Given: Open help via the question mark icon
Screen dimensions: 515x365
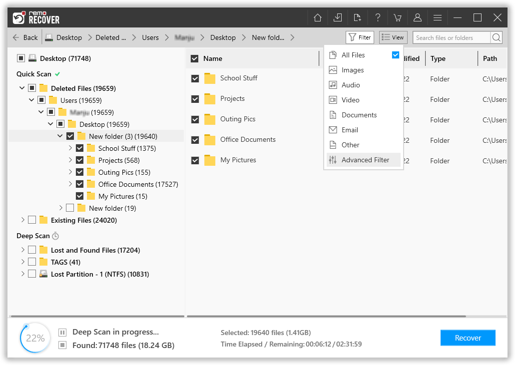Looking at the screenshot, I should pos(378,17).
